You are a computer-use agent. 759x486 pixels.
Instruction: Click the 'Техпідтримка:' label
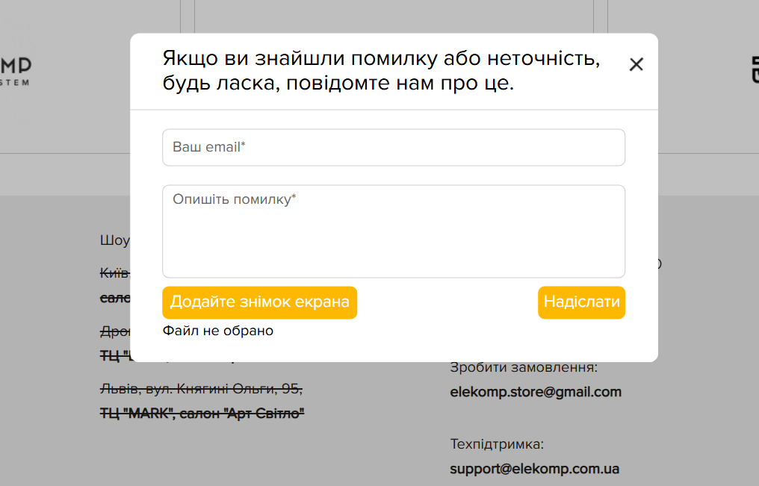pyautogui.click(x=497, y=444)
